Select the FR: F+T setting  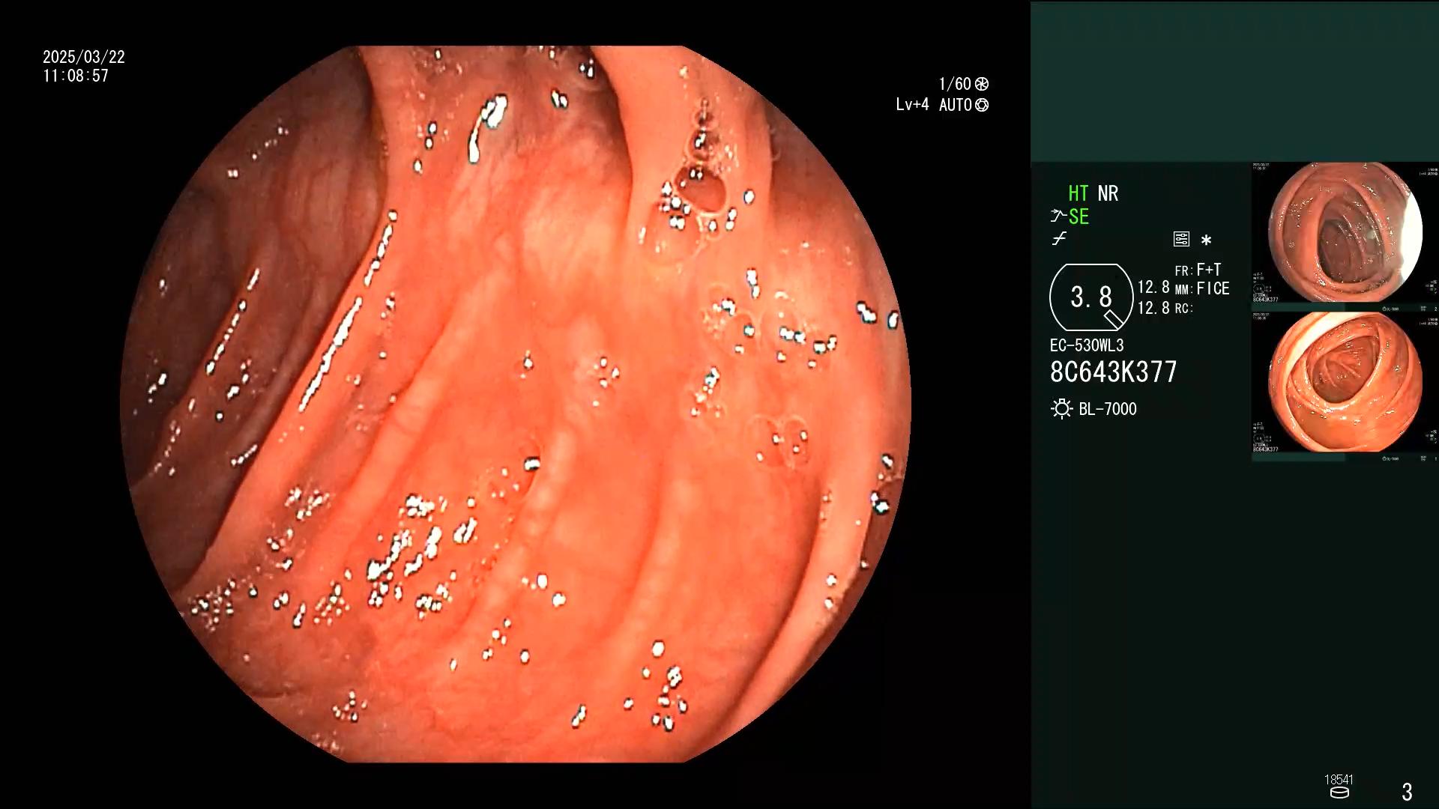[1198, 270]
